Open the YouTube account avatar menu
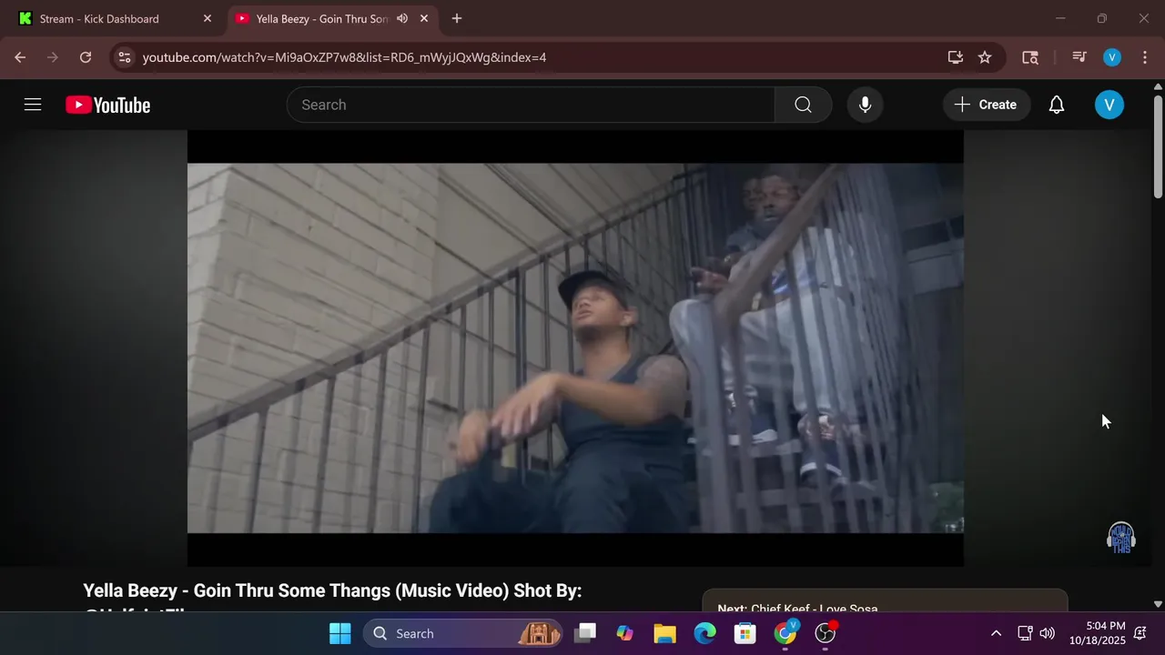1165x655 pixels. tap(1109, 105)
